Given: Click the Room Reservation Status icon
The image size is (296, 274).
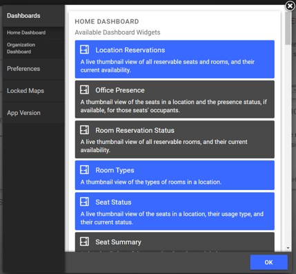Looking at the screenshot, I should (84, 130).
